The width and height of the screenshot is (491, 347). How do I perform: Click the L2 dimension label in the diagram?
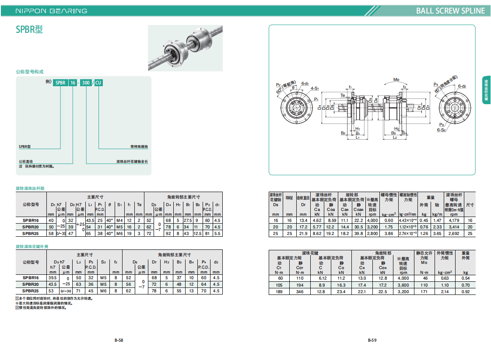pos(395,137)
